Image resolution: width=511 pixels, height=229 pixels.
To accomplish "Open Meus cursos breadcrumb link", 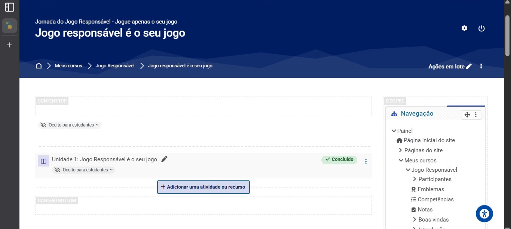I will pyautogui.click(x=68, y=66).
